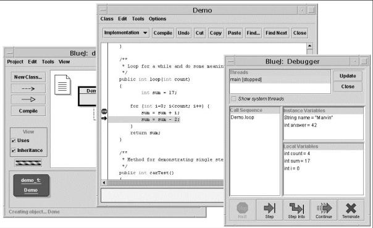The image size is (373, 228).
Task: Open the Edit menu in BlueJ project window
Action: pyautogui.click(x=32, y=62)
